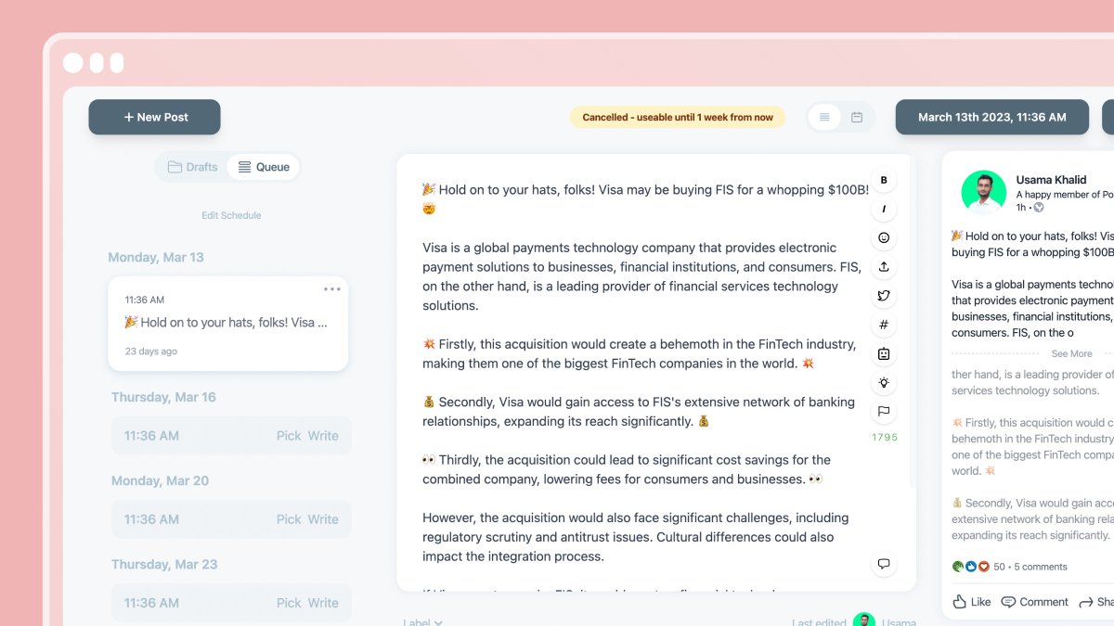Image resolution: width=1114 pixels, height=626 pixels.
Task: Click the reaction icons next to the 50 count
Action: click(x=971, y=567)
